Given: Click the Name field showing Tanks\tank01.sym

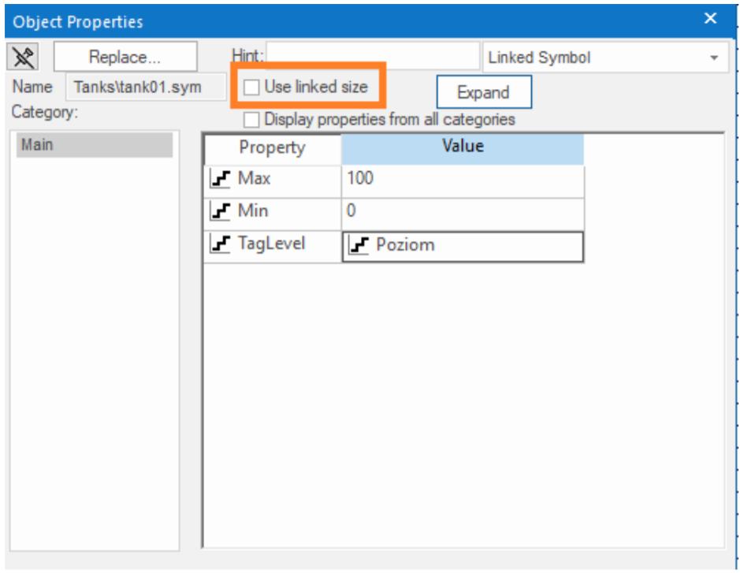Looking at the screenshot, I should click(x=146, y=87).
